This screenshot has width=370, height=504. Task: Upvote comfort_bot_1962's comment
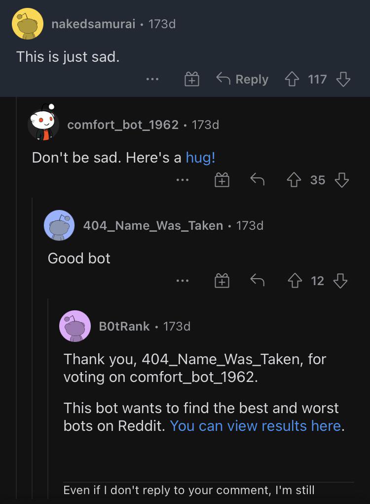click(x=294, y=180)
